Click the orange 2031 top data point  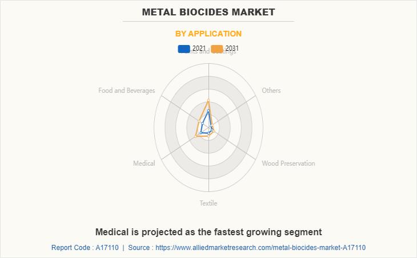(x=209, y=100)
